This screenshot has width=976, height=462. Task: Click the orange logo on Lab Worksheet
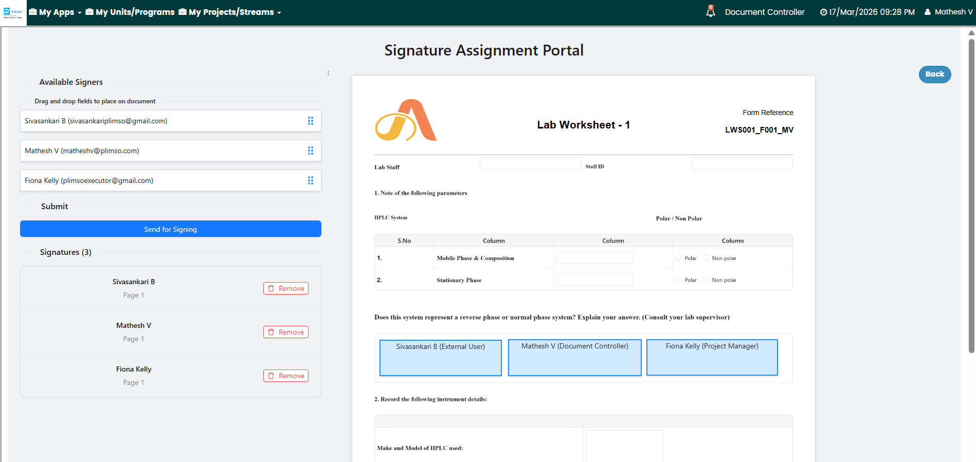(406, 120)
